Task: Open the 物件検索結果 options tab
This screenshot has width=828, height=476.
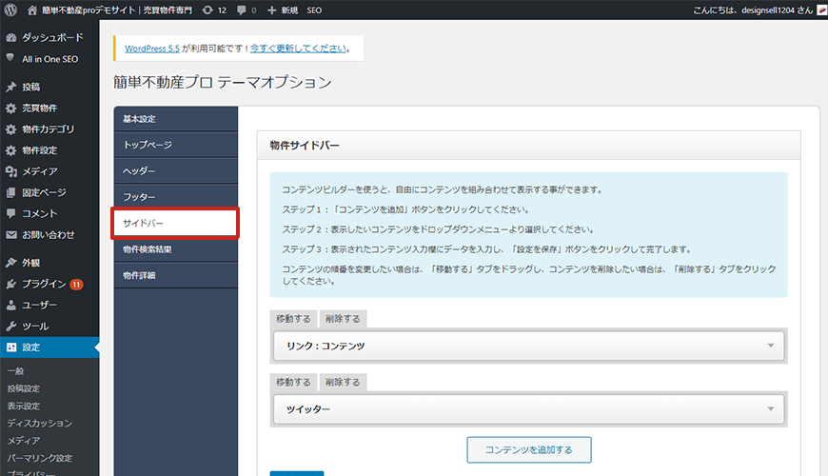Action: click(175, 249)
